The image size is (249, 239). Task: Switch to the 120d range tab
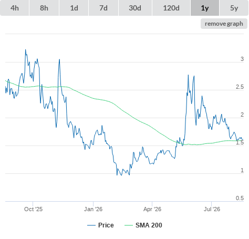pos(171,8)
